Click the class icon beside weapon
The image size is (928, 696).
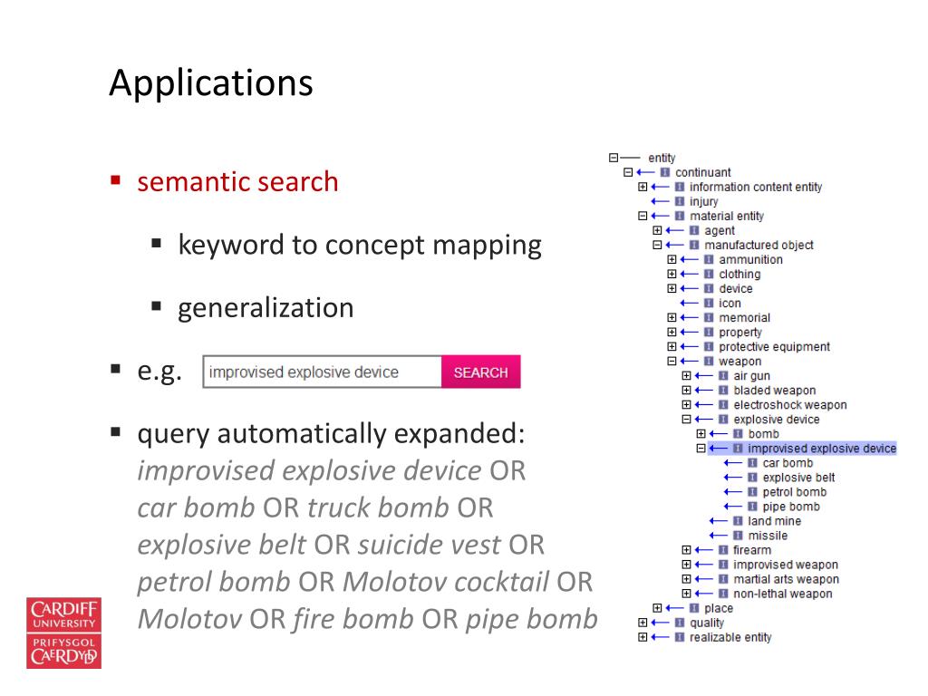709,361
